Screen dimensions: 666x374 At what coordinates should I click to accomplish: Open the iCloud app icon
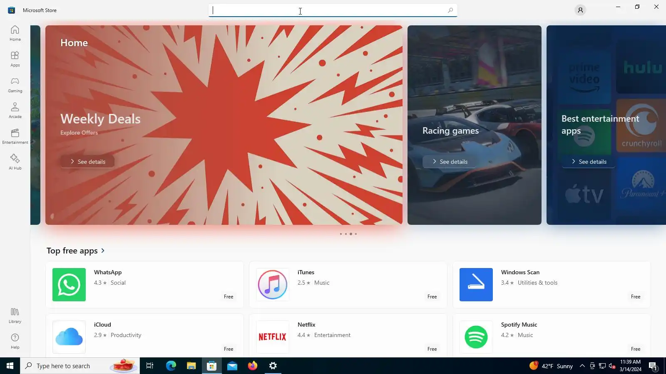tap(69, 337)
